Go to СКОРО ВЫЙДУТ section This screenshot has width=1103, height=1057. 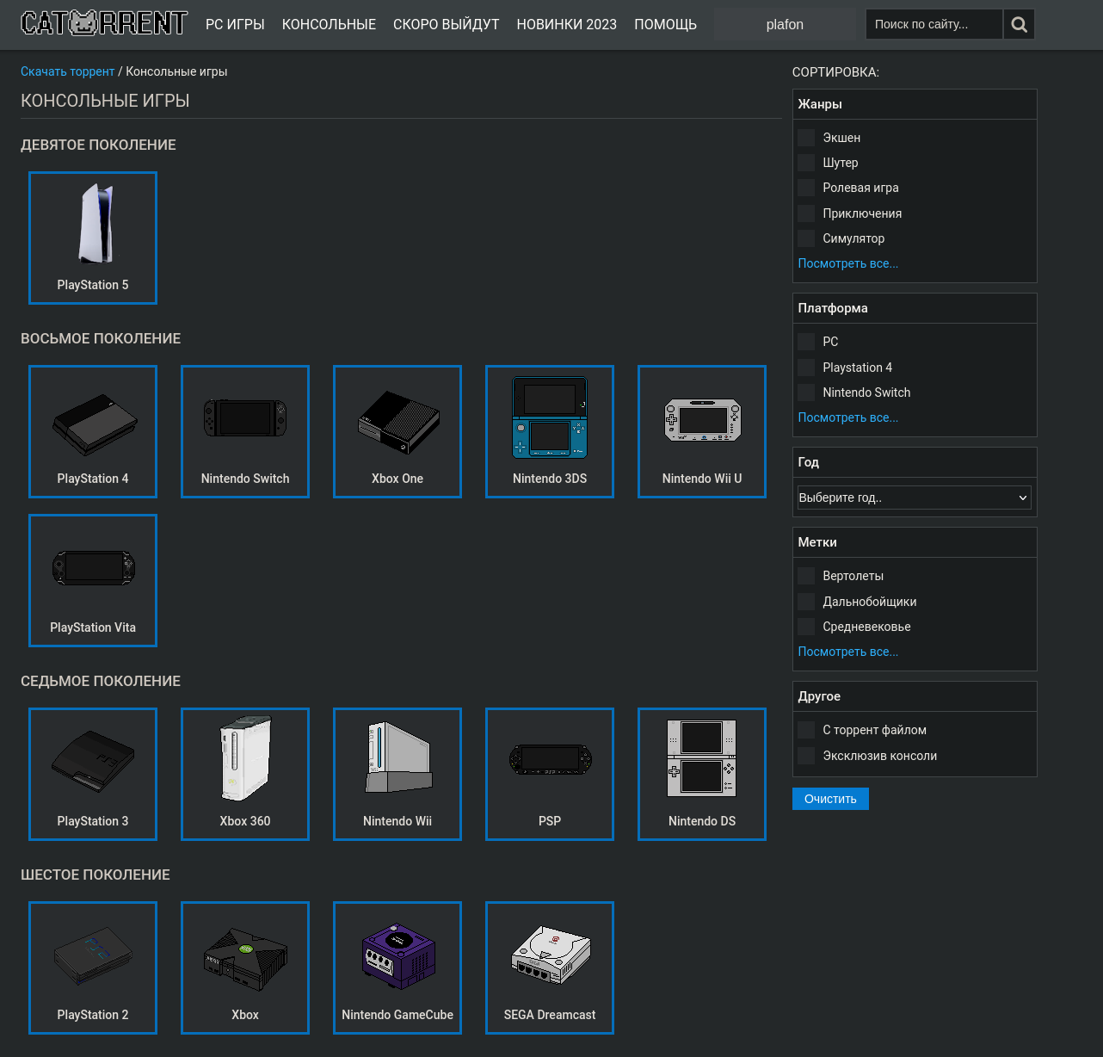[x=446, y=24]
